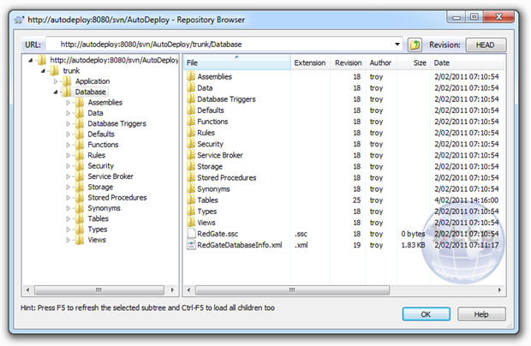This screenshot has height=346, width=531.
Task: Click Security folder icon in file list
Action: pos(191,144)
